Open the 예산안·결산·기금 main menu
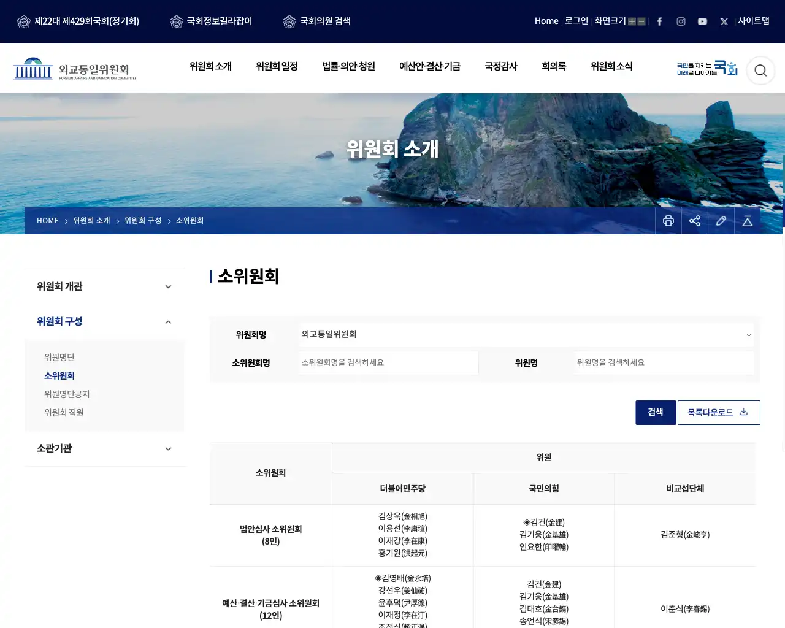Image resolution: width=785 pixels, height=628 pixels. click(430, 66)
